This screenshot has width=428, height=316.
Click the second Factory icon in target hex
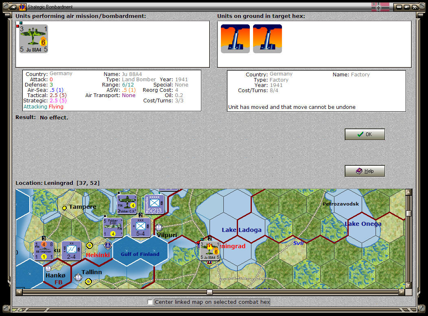[267, 39]
